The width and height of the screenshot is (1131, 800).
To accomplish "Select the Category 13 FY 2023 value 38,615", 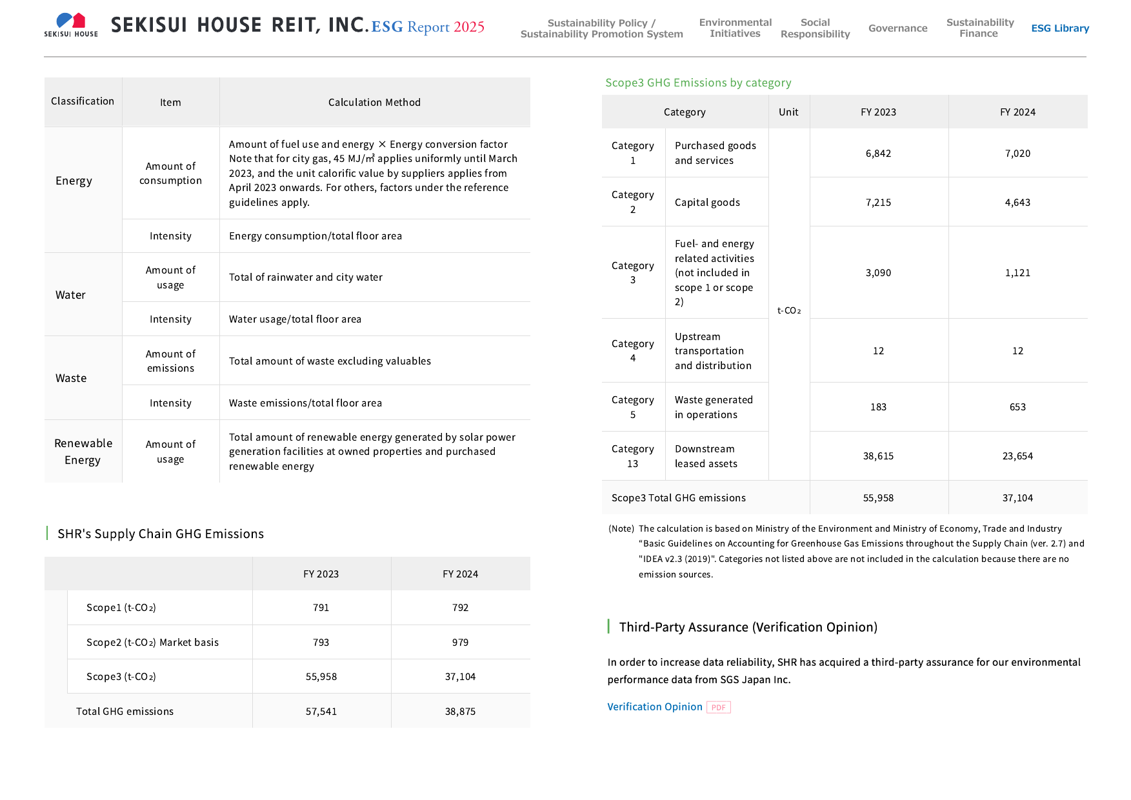I will click(878, 456).
